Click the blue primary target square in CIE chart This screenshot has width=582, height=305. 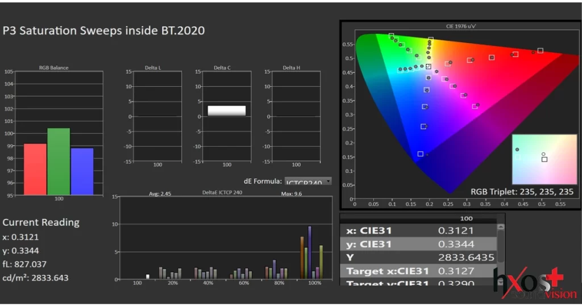[x=421, y=154]
